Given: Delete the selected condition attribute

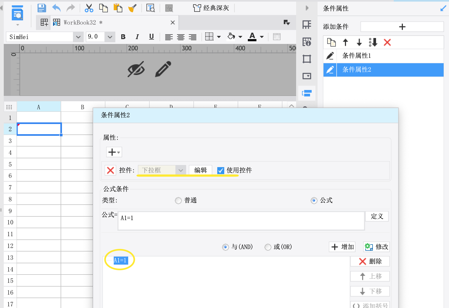Looking at the screenshot, I should pos(387,42).
